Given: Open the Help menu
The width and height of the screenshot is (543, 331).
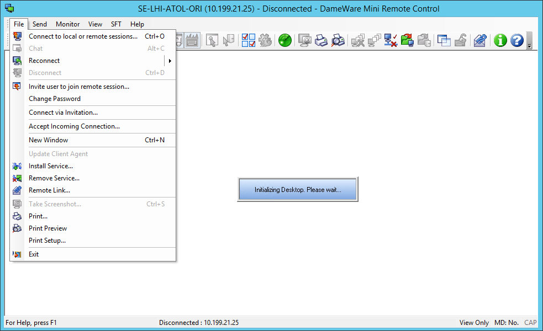Looking at the screenshot, I should pyautogui.click(x=137, y=24).
